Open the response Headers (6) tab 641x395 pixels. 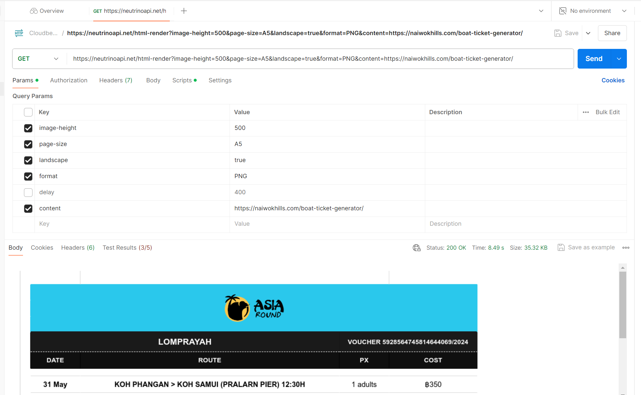click(78, 248)
